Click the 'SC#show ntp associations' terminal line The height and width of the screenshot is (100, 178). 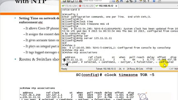[x=80, y=52]
